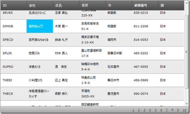Click the city cell 朝倉郡
Viewport: 190px width, 114px height.
click(119, 15)
